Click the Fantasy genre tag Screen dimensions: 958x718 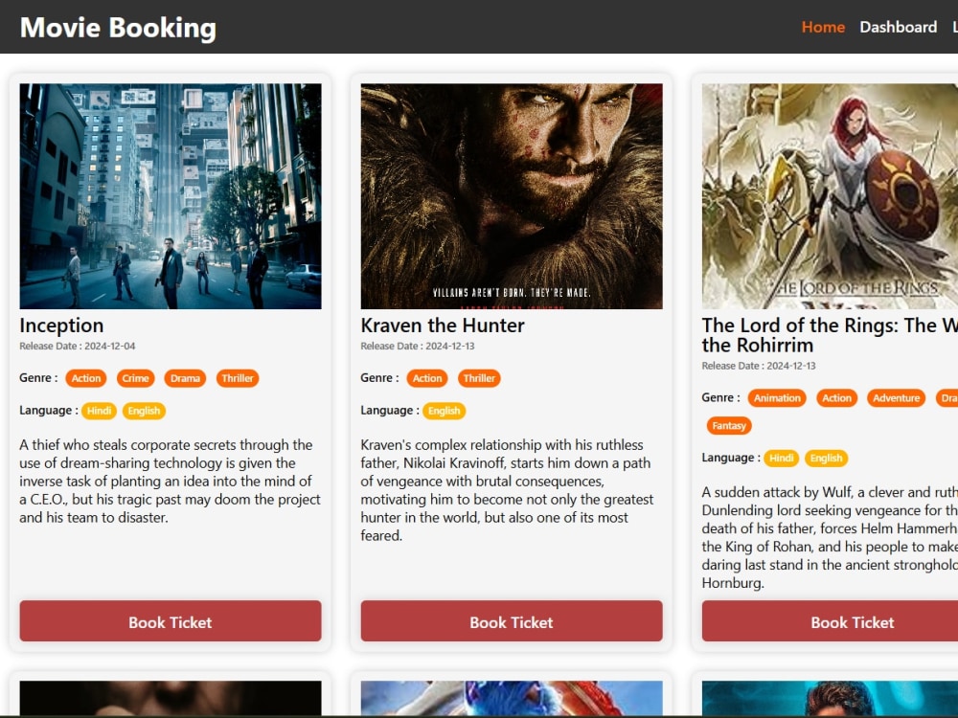point(729,426)
